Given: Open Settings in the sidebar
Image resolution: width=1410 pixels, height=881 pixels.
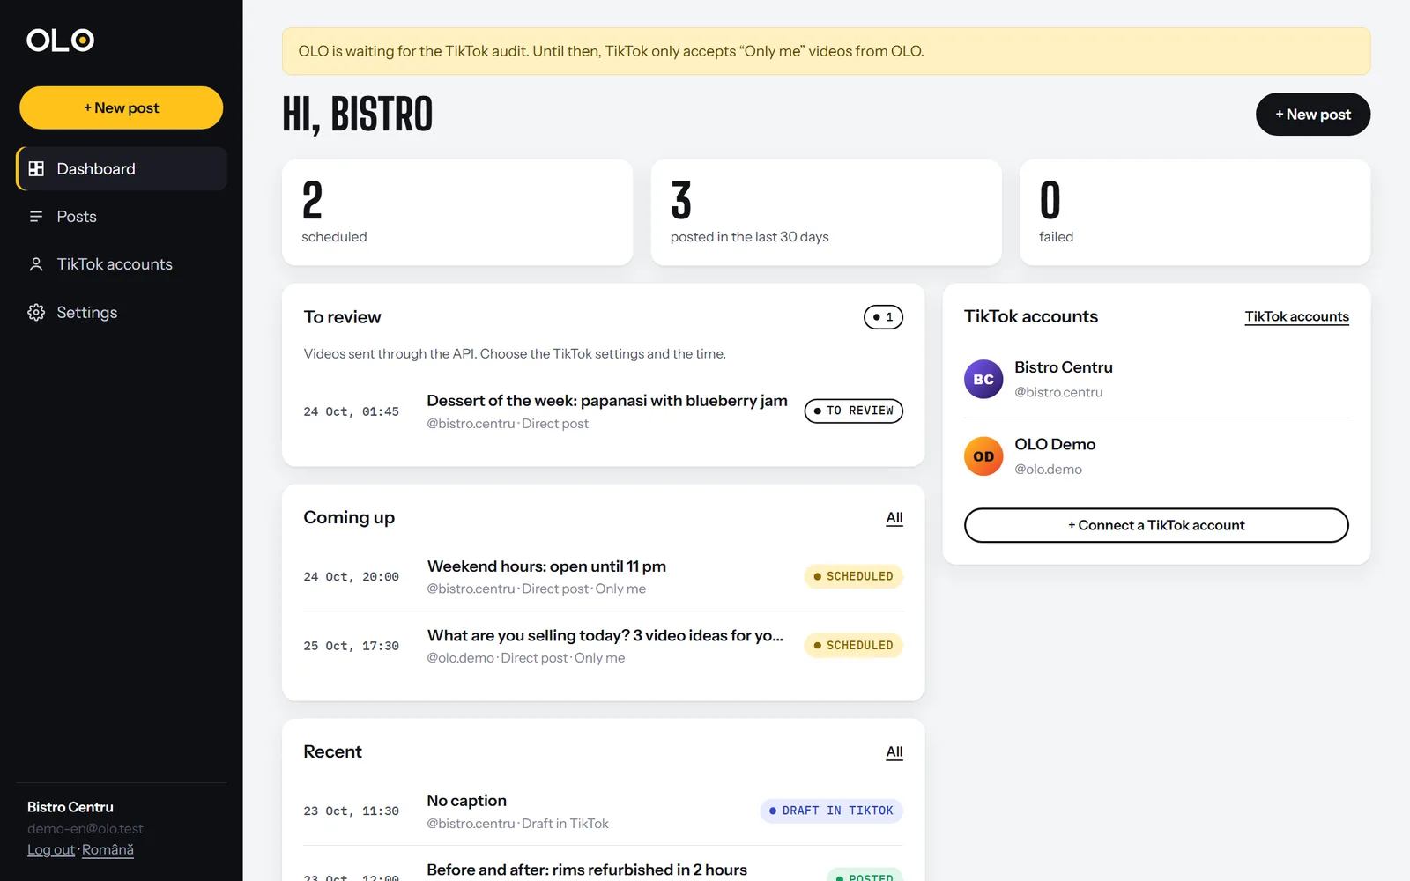Looking at the screenshot, I should (x=122, y=313).
